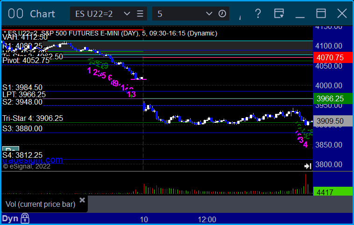Click the 3850.00 price axis label
The width and height of the screenshot is (354, 225).
[329, 145]
